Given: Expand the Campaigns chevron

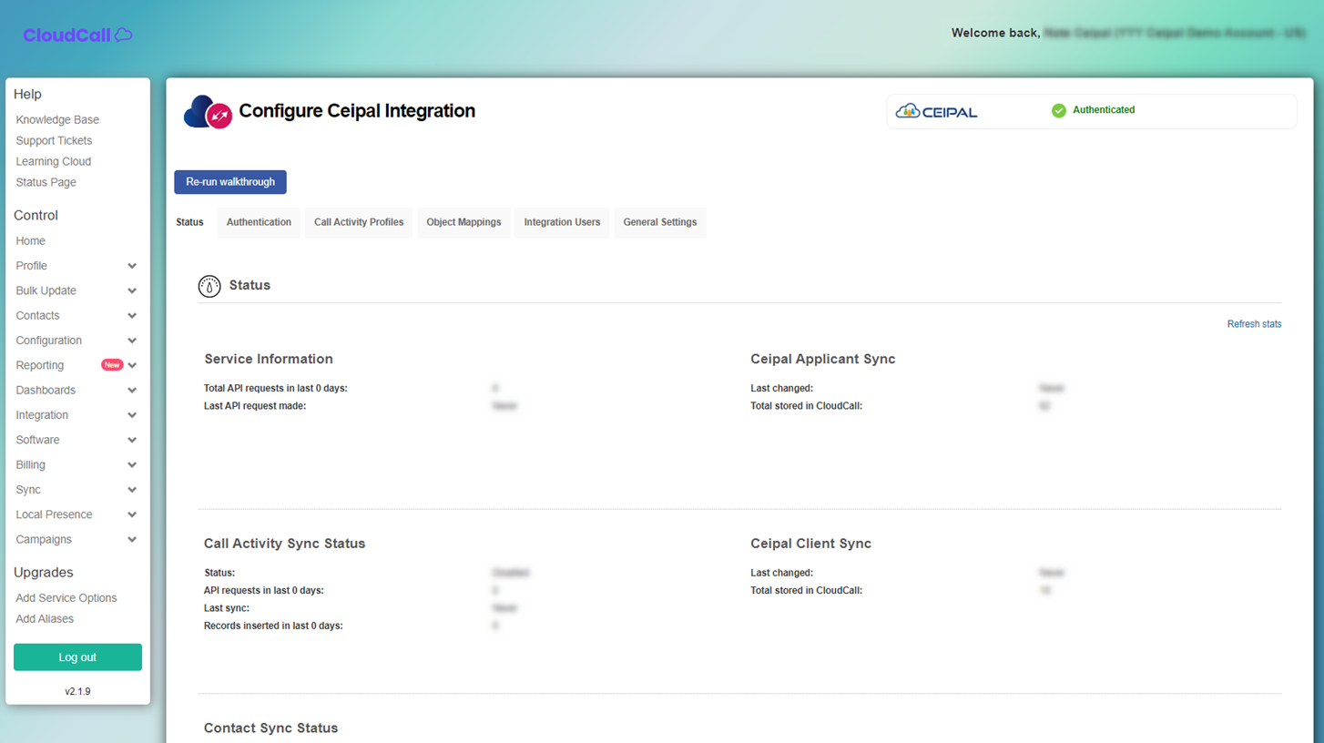Looking at the screenshot, I should pyautogui.click(x=132, y=540).
